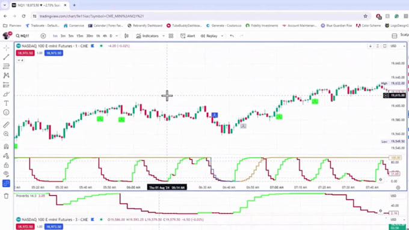
Task: Open the emoji and icons tool
Action: click(6, 112)
